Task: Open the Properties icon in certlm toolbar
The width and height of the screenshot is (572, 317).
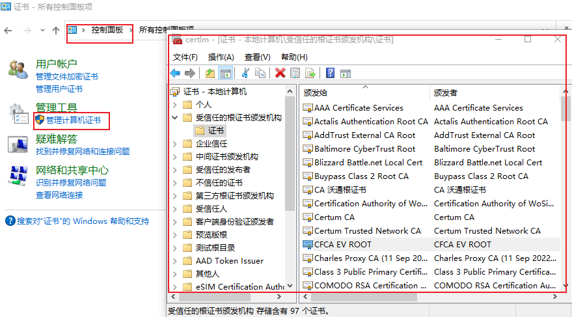Action: click(x=295, y=74)
